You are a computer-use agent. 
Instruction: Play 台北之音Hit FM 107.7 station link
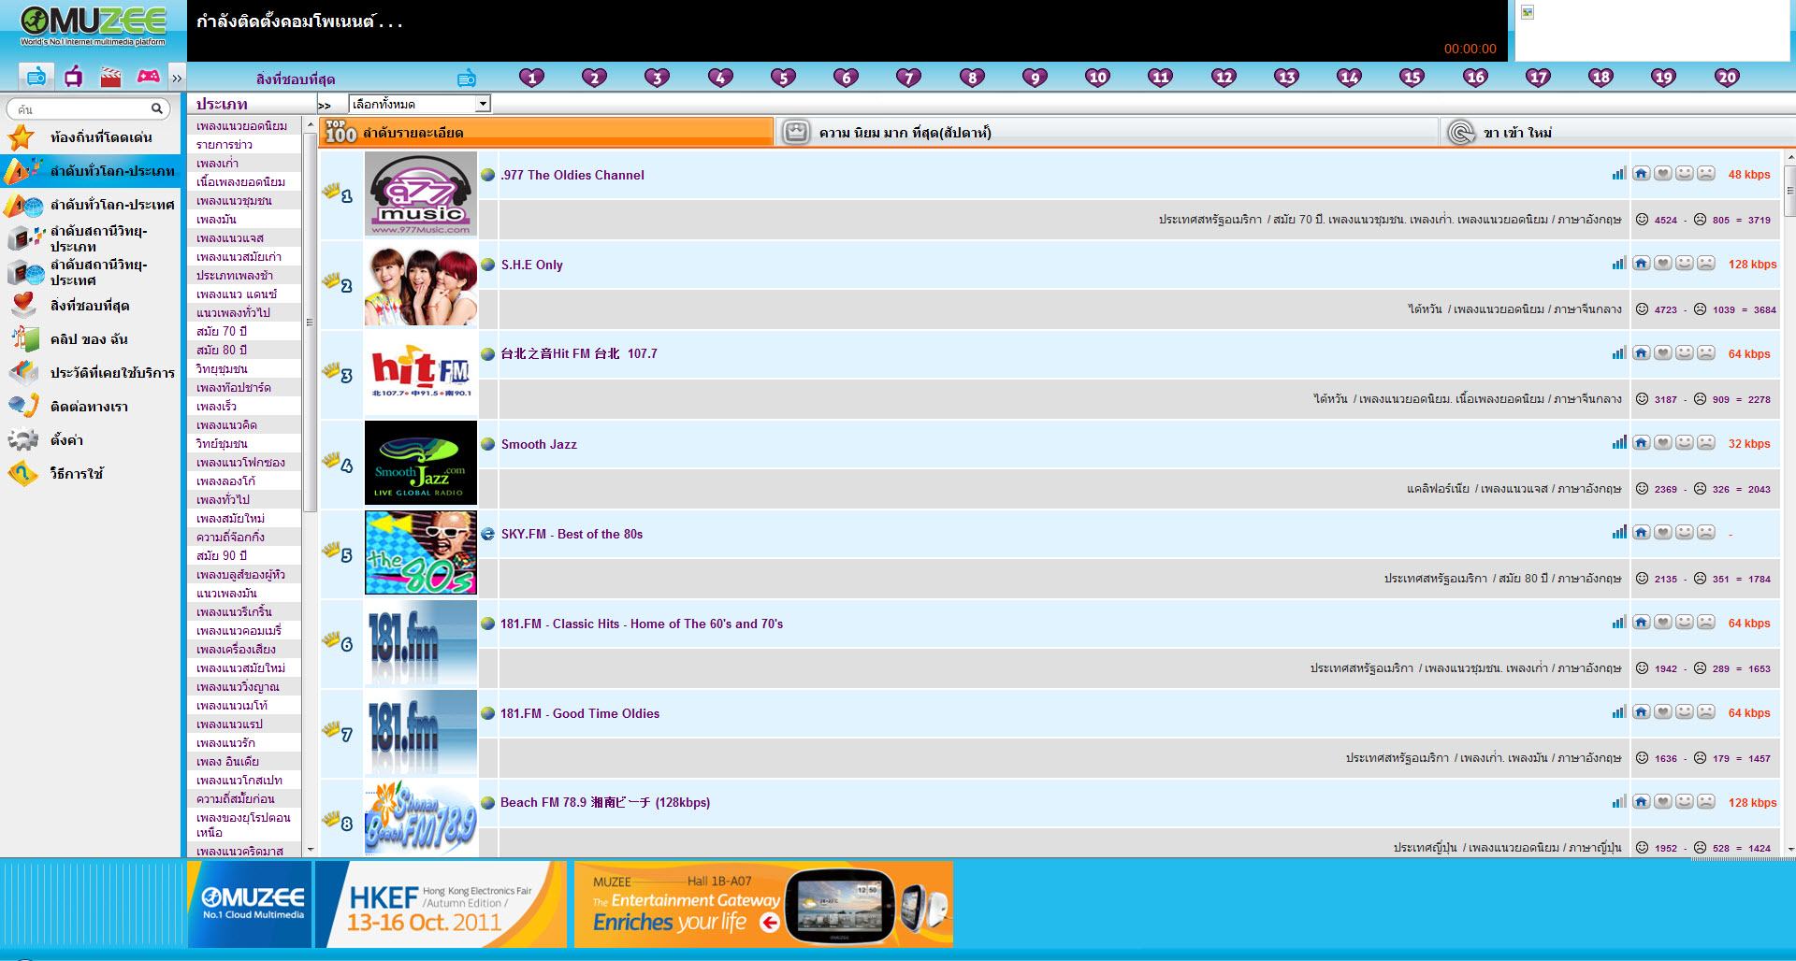(x=579, y=354)
